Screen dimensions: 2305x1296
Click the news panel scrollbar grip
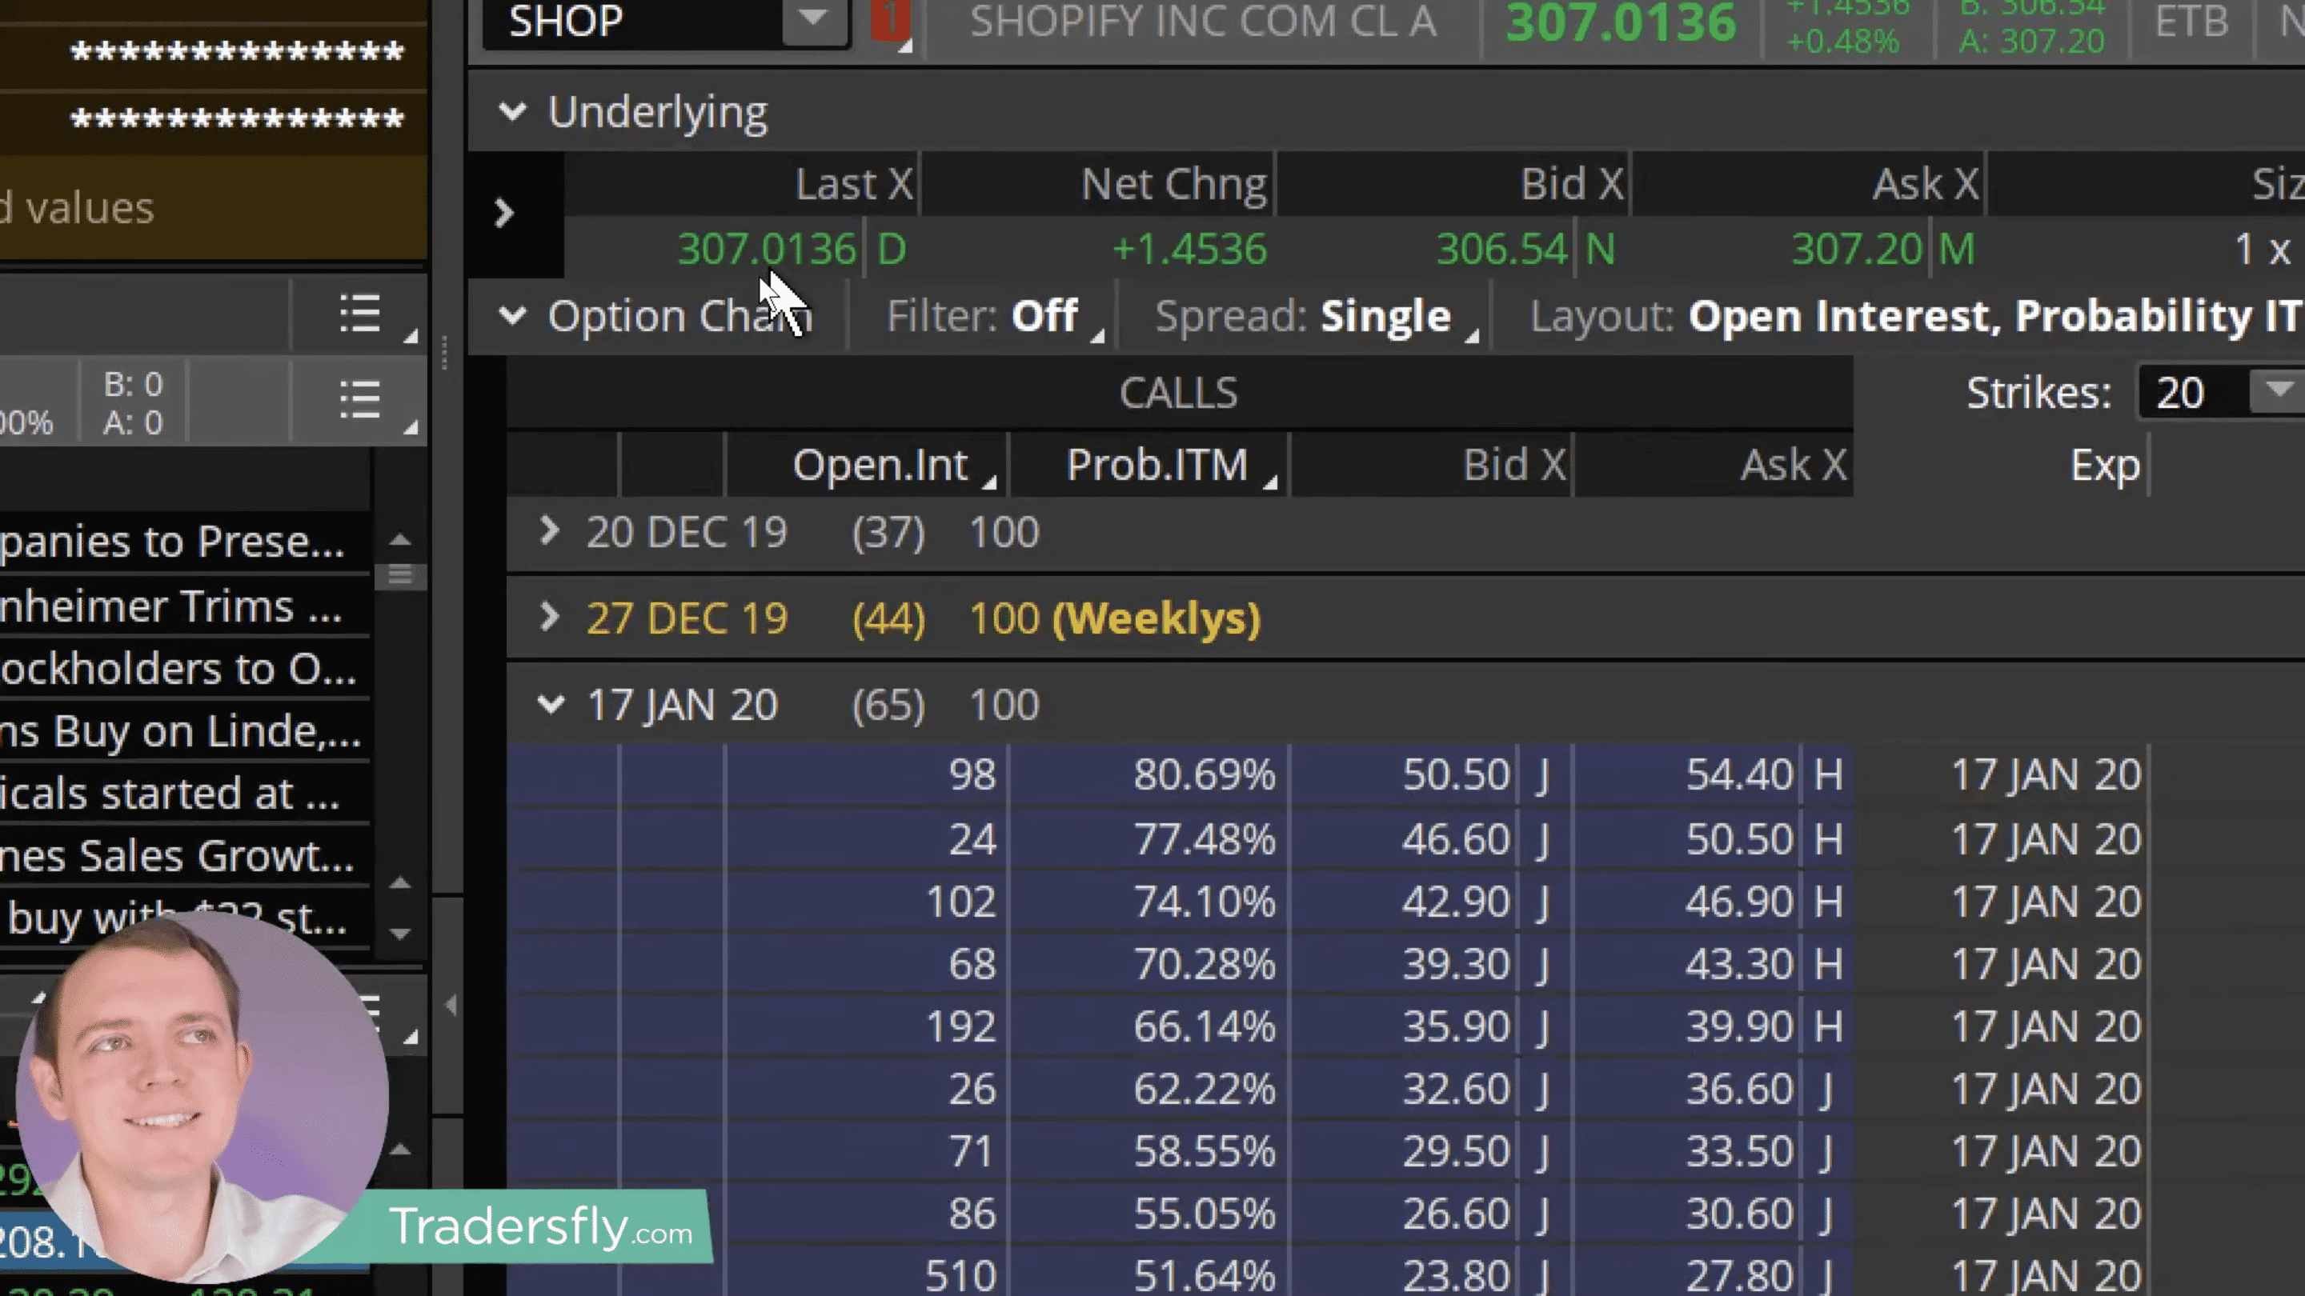pos(400,575)
